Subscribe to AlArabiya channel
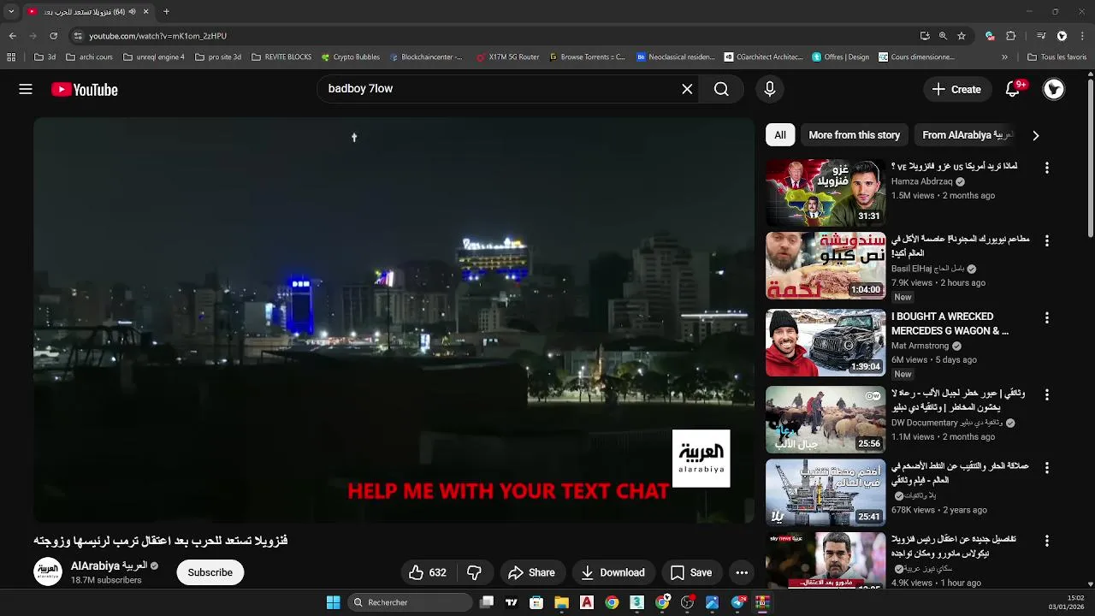The width and height of the screenshot is (1095, 616). (210, 572)
